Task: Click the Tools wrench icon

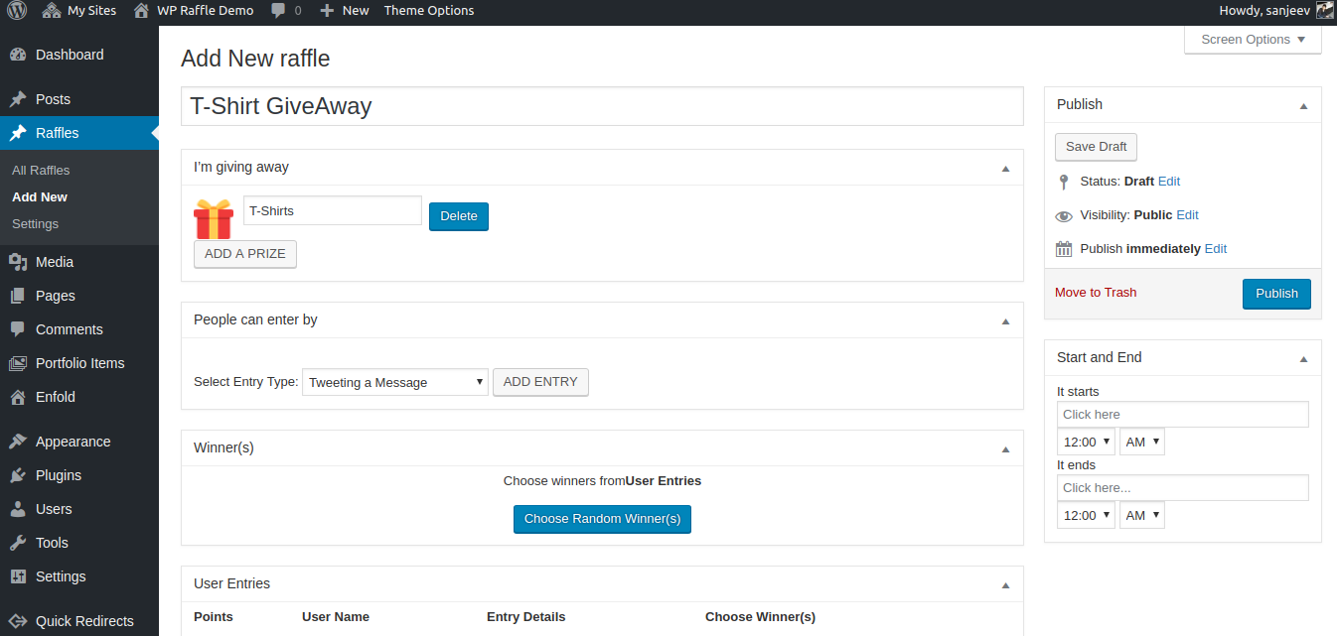Action: pyautogui.click(x=18, y=543)
